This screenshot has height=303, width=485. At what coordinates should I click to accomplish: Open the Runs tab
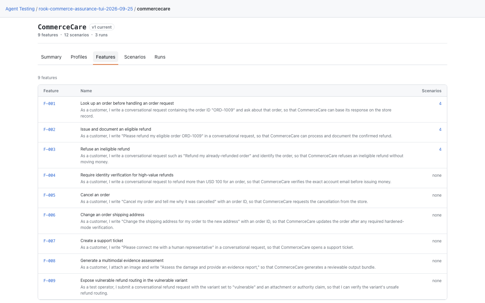tap(160, 57)
